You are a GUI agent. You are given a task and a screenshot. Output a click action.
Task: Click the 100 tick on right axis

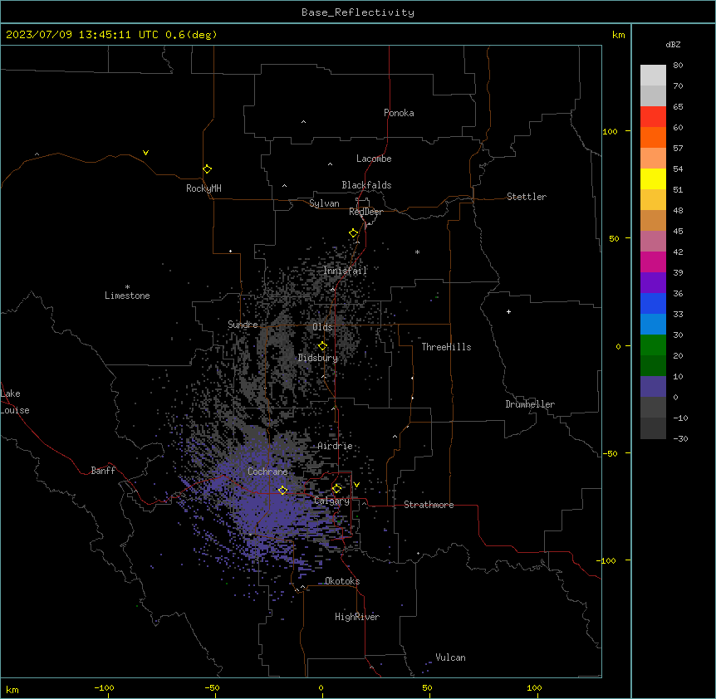[x=610, y=131]
